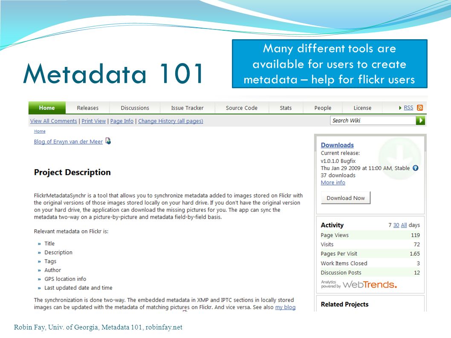
Task: Open the More info link
Action: pos(333,182)
